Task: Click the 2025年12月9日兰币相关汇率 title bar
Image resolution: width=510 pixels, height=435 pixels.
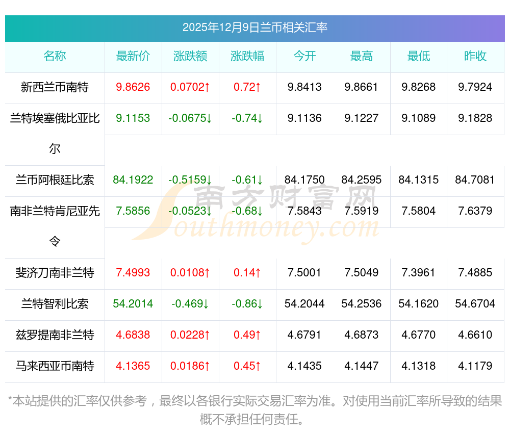Action: click(x=254, y=28)
